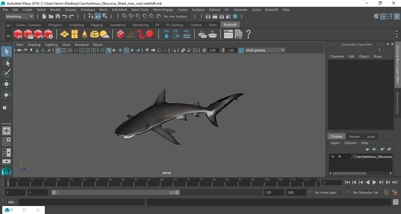Screen dimensions: 401x214
Task: Toggle film gate display icon
Action: click(64, 50)
